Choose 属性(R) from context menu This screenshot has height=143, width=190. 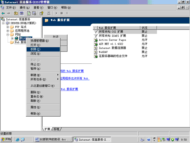click(43, 107)
